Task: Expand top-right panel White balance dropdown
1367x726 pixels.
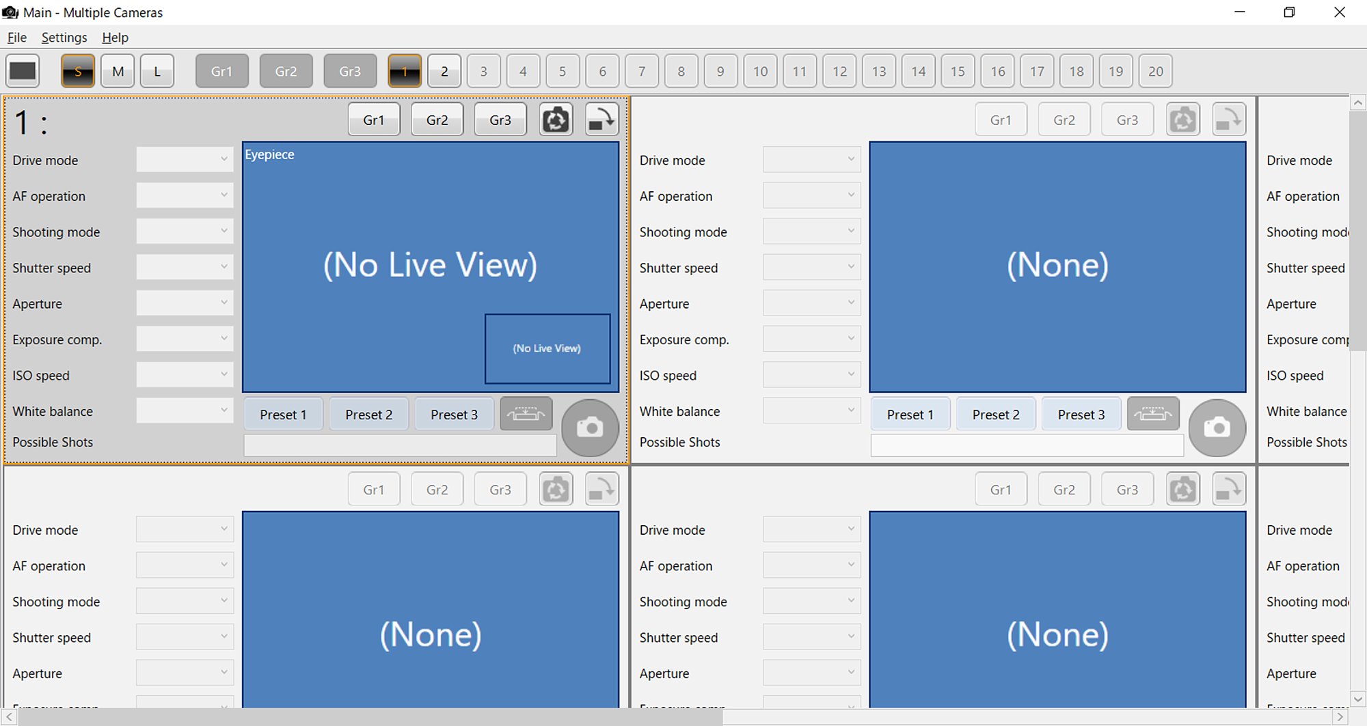Action: click(x=812, y=410)
